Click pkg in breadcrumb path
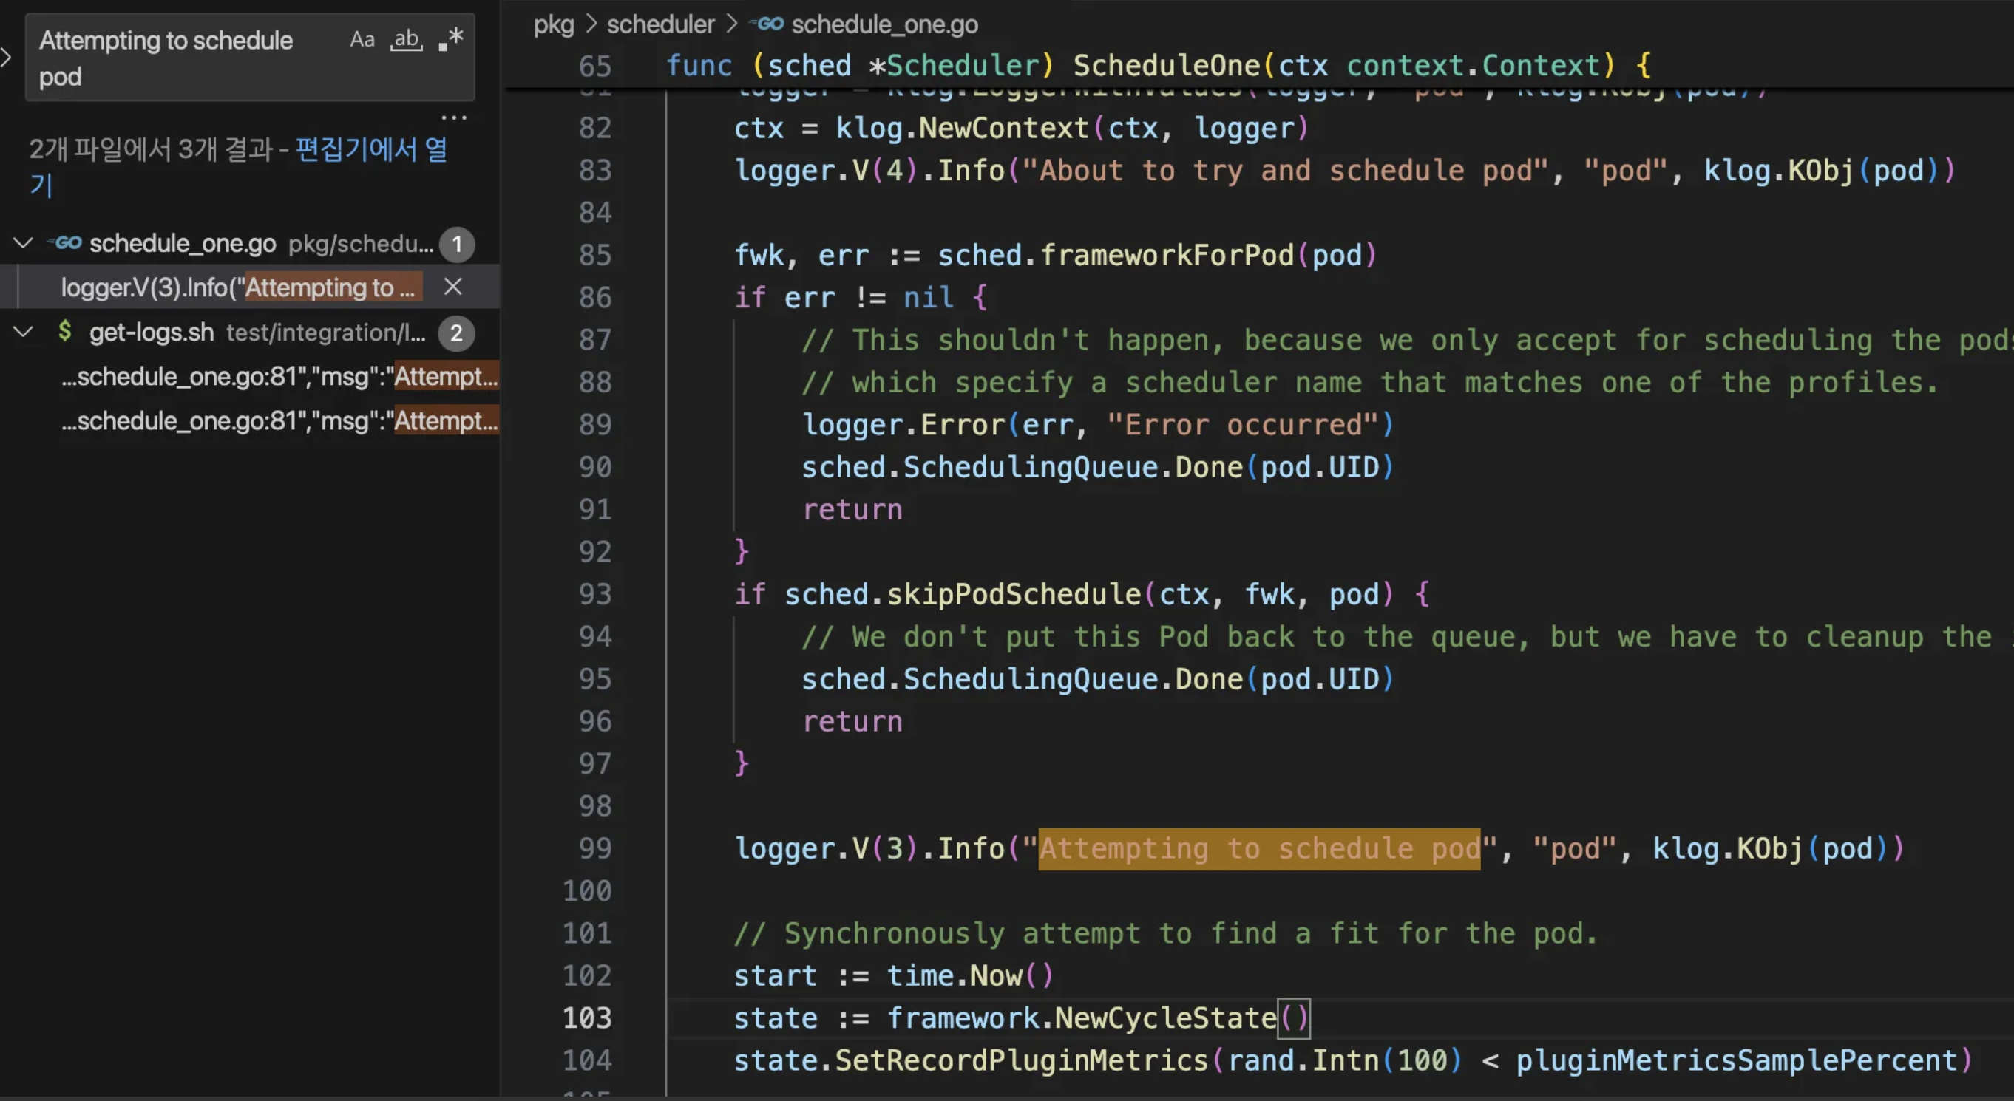The width and height of the screenshot is (2014, 1101). coord(554,24)
